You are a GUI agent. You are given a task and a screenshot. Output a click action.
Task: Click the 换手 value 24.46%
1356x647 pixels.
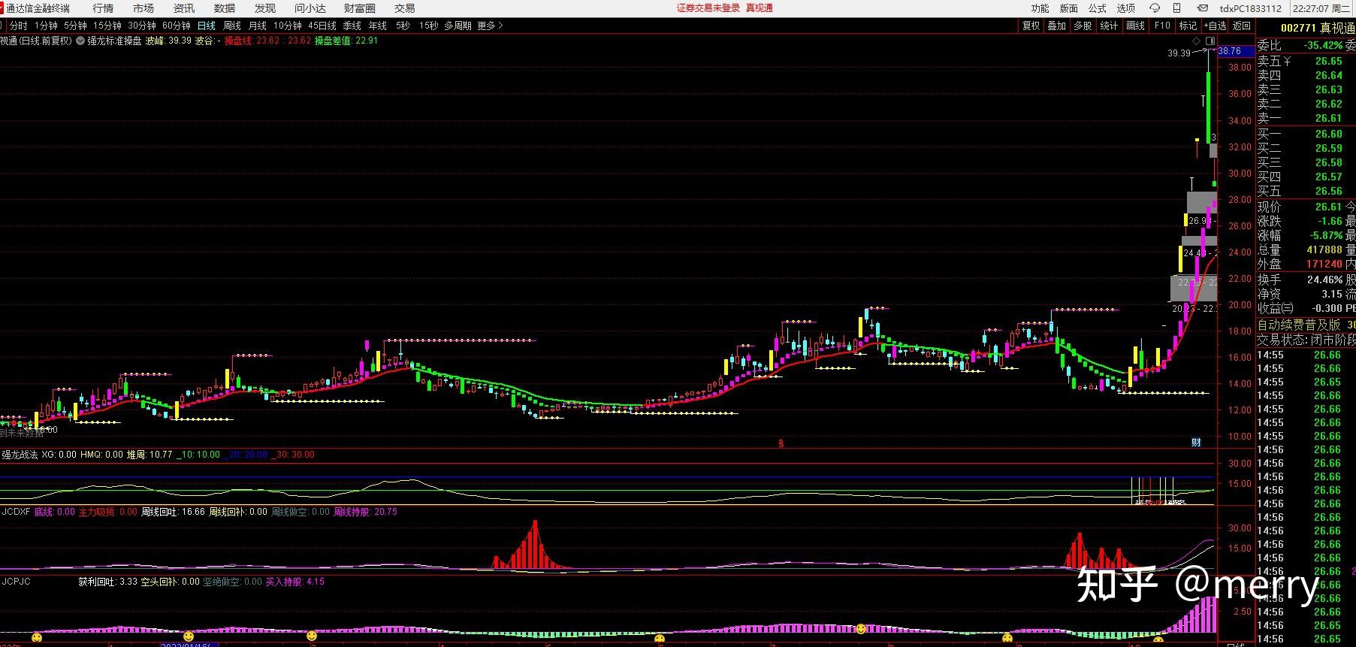point(1324,280)
